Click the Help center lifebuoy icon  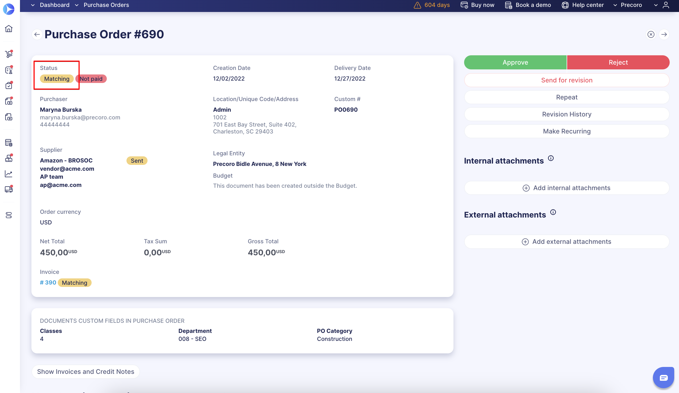click(565, 5)
